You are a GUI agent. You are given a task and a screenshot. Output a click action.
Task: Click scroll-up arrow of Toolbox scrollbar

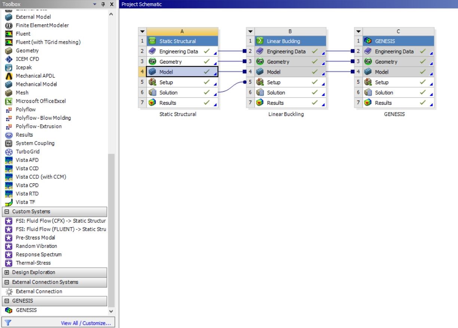tap(111, 14)
